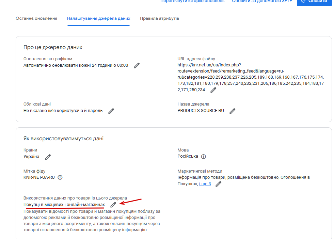The height and width of the screenshot is (239, 334).
Task: Edit the source name PRODUCTS SOURCE RU
Action: tap(233, 111)
